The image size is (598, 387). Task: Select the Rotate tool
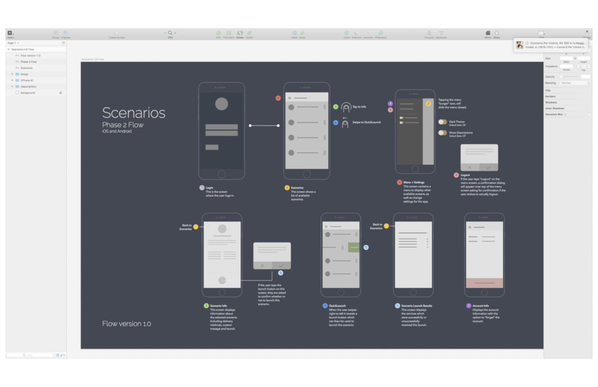click(240, 33)
